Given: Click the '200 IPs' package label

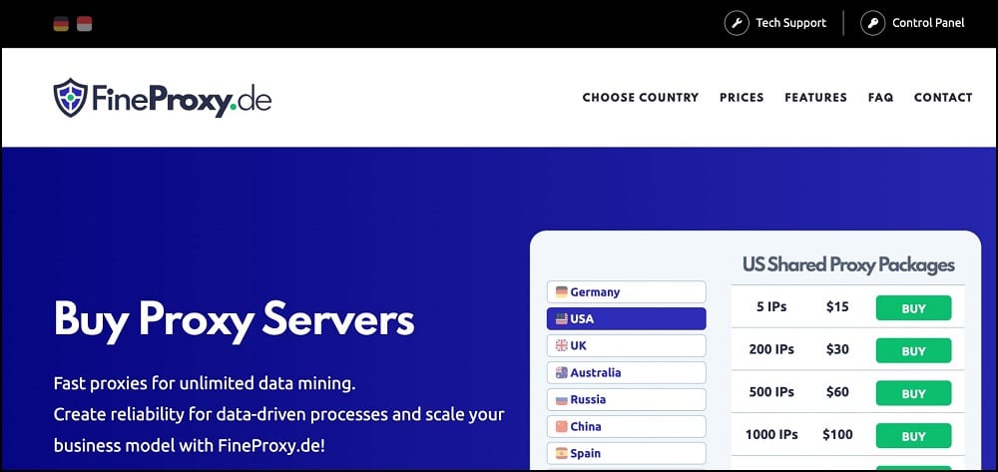Looking at the screenshot, I should tap(771, 349).
